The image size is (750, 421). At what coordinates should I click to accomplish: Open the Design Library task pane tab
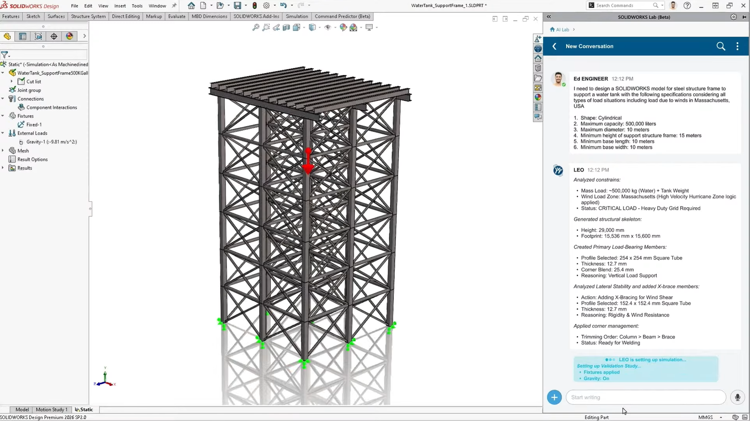[538, 68]
